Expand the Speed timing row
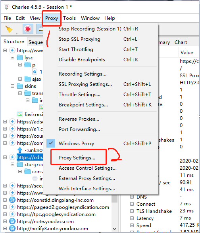 (132, 225)
